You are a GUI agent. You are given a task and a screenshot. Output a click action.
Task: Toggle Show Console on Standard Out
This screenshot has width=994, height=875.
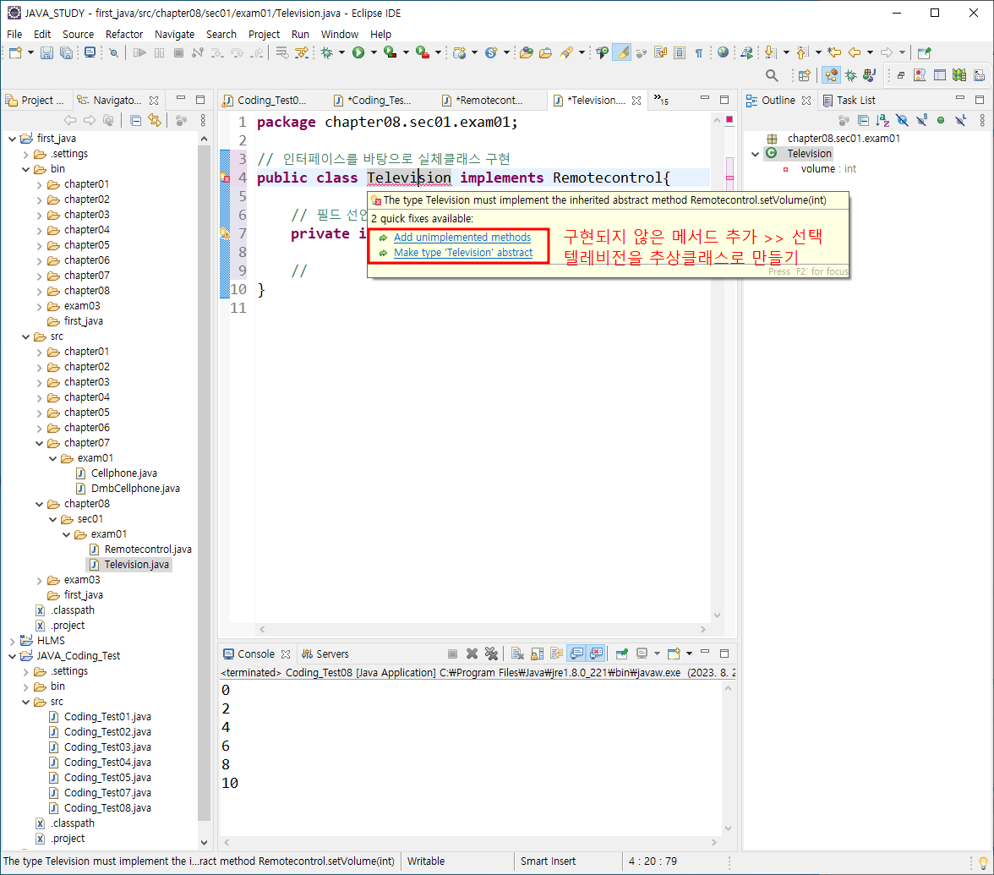click(x=576, y=654)
